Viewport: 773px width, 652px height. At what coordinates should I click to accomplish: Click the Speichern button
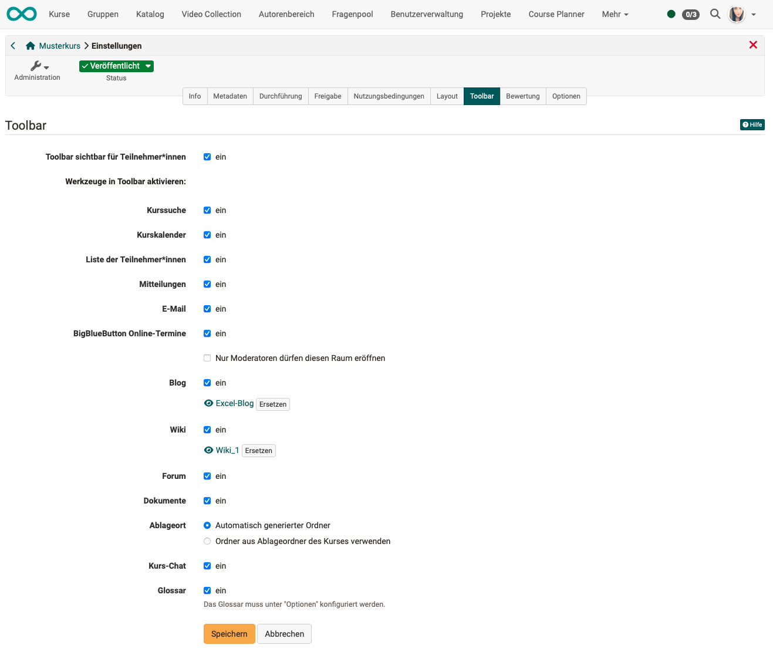tap(229, 634)
